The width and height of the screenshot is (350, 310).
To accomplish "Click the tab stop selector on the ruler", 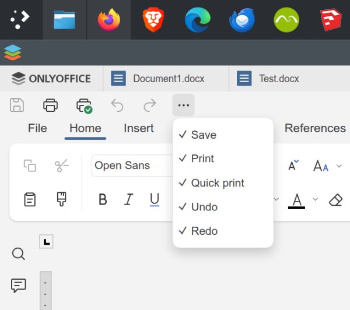I will pyautogui.click(x=46, y=242).
